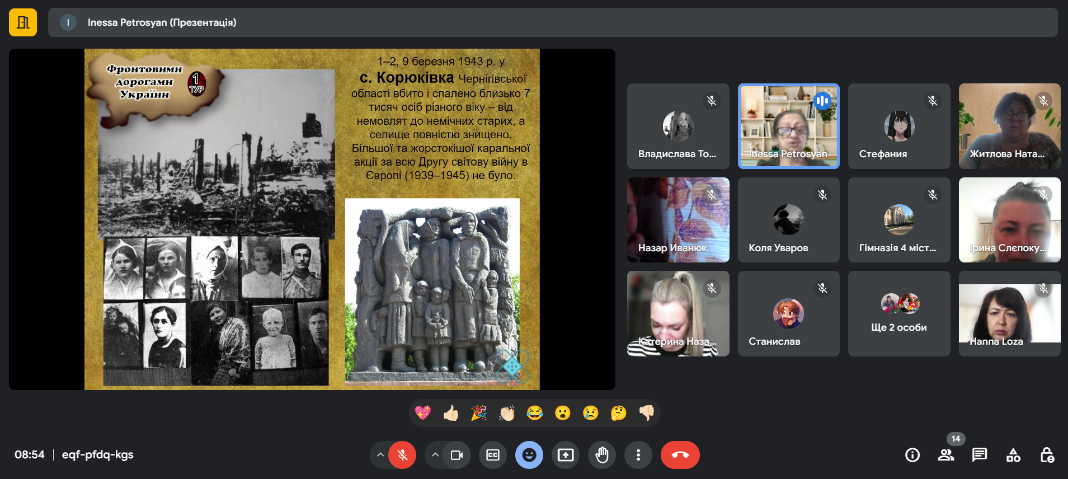
Task: Toggle closed captions CC button
Action: point(493,455)
